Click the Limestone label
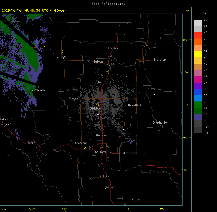Image resolution: width=217 pixels, height=212 pixels. 39,90
